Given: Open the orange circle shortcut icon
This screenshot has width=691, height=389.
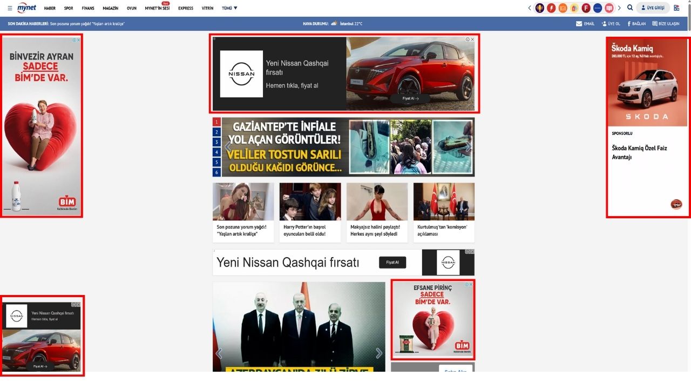Looking at the screenshot, I should coord(563,8).
